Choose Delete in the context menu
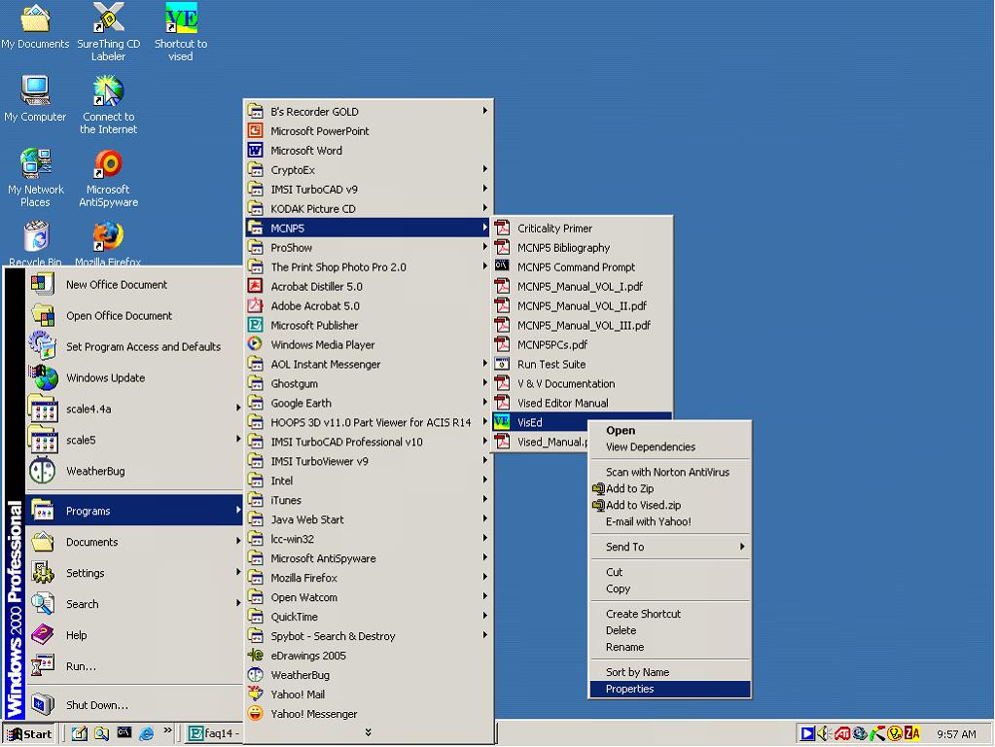The image size is (995, 747). pyautogui.click(x=669, y=630)
